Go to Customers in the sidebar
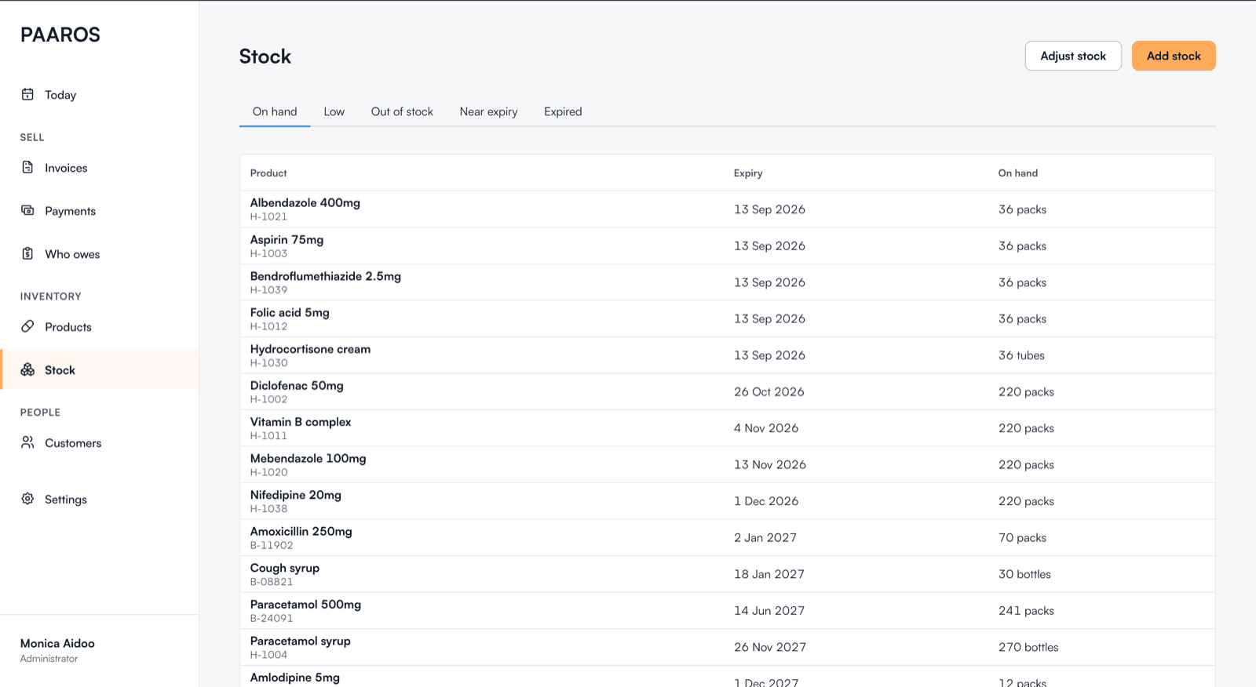 [100, 443]
